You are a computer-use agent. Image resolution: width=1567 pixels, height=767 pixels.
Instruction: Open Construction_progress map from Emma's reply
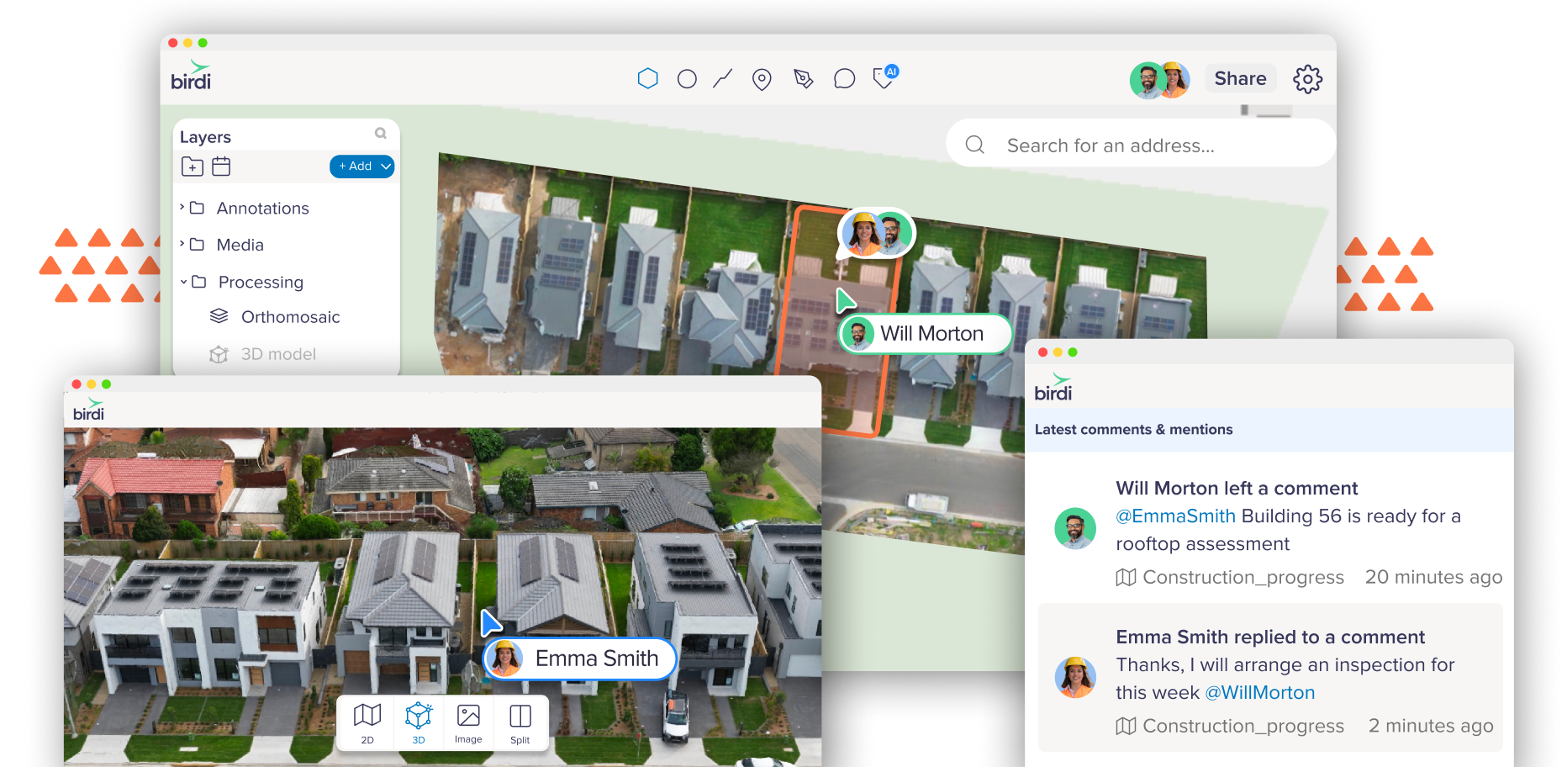pyautogui.click(x=1230, y=726)
